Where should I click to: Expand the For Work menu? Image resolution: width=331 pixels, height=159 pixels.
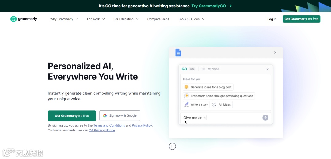coord(96,19)
